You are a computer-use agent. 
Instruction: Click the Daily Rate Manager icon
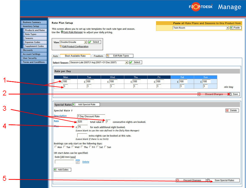click(x=62, y=32)
